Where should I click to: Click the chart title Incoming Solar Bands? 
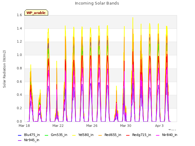pos(97,3)
